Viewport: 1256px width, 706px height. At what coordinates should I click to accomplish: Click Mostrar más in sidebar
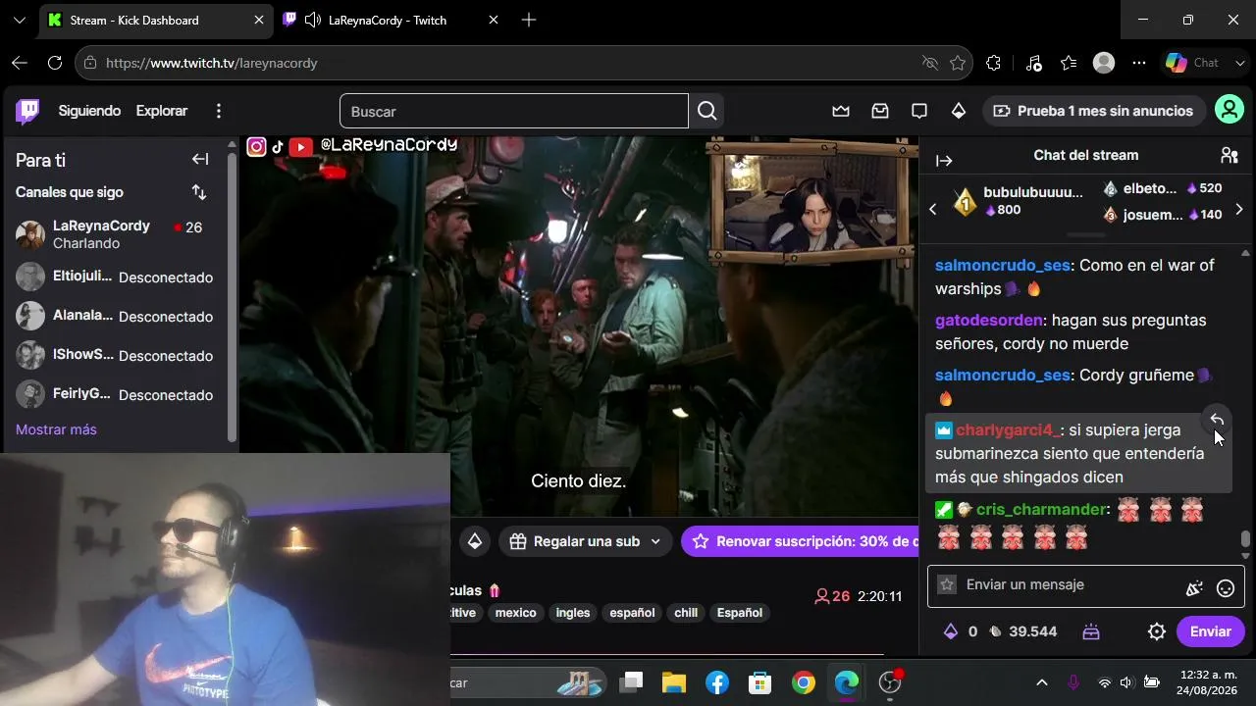click(x=56, y=429)
